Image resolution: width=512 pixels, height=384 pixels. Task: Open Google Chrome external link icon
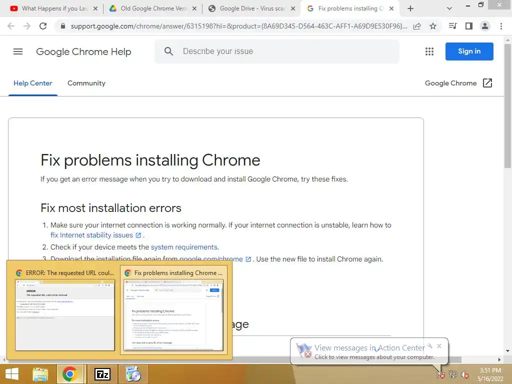tap(487, 83)
